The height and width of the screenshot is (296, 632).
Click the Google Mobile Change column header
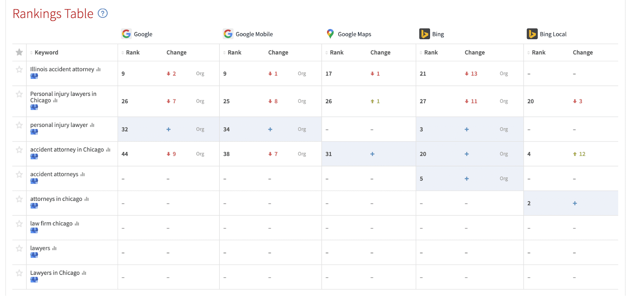coord(278,52)
